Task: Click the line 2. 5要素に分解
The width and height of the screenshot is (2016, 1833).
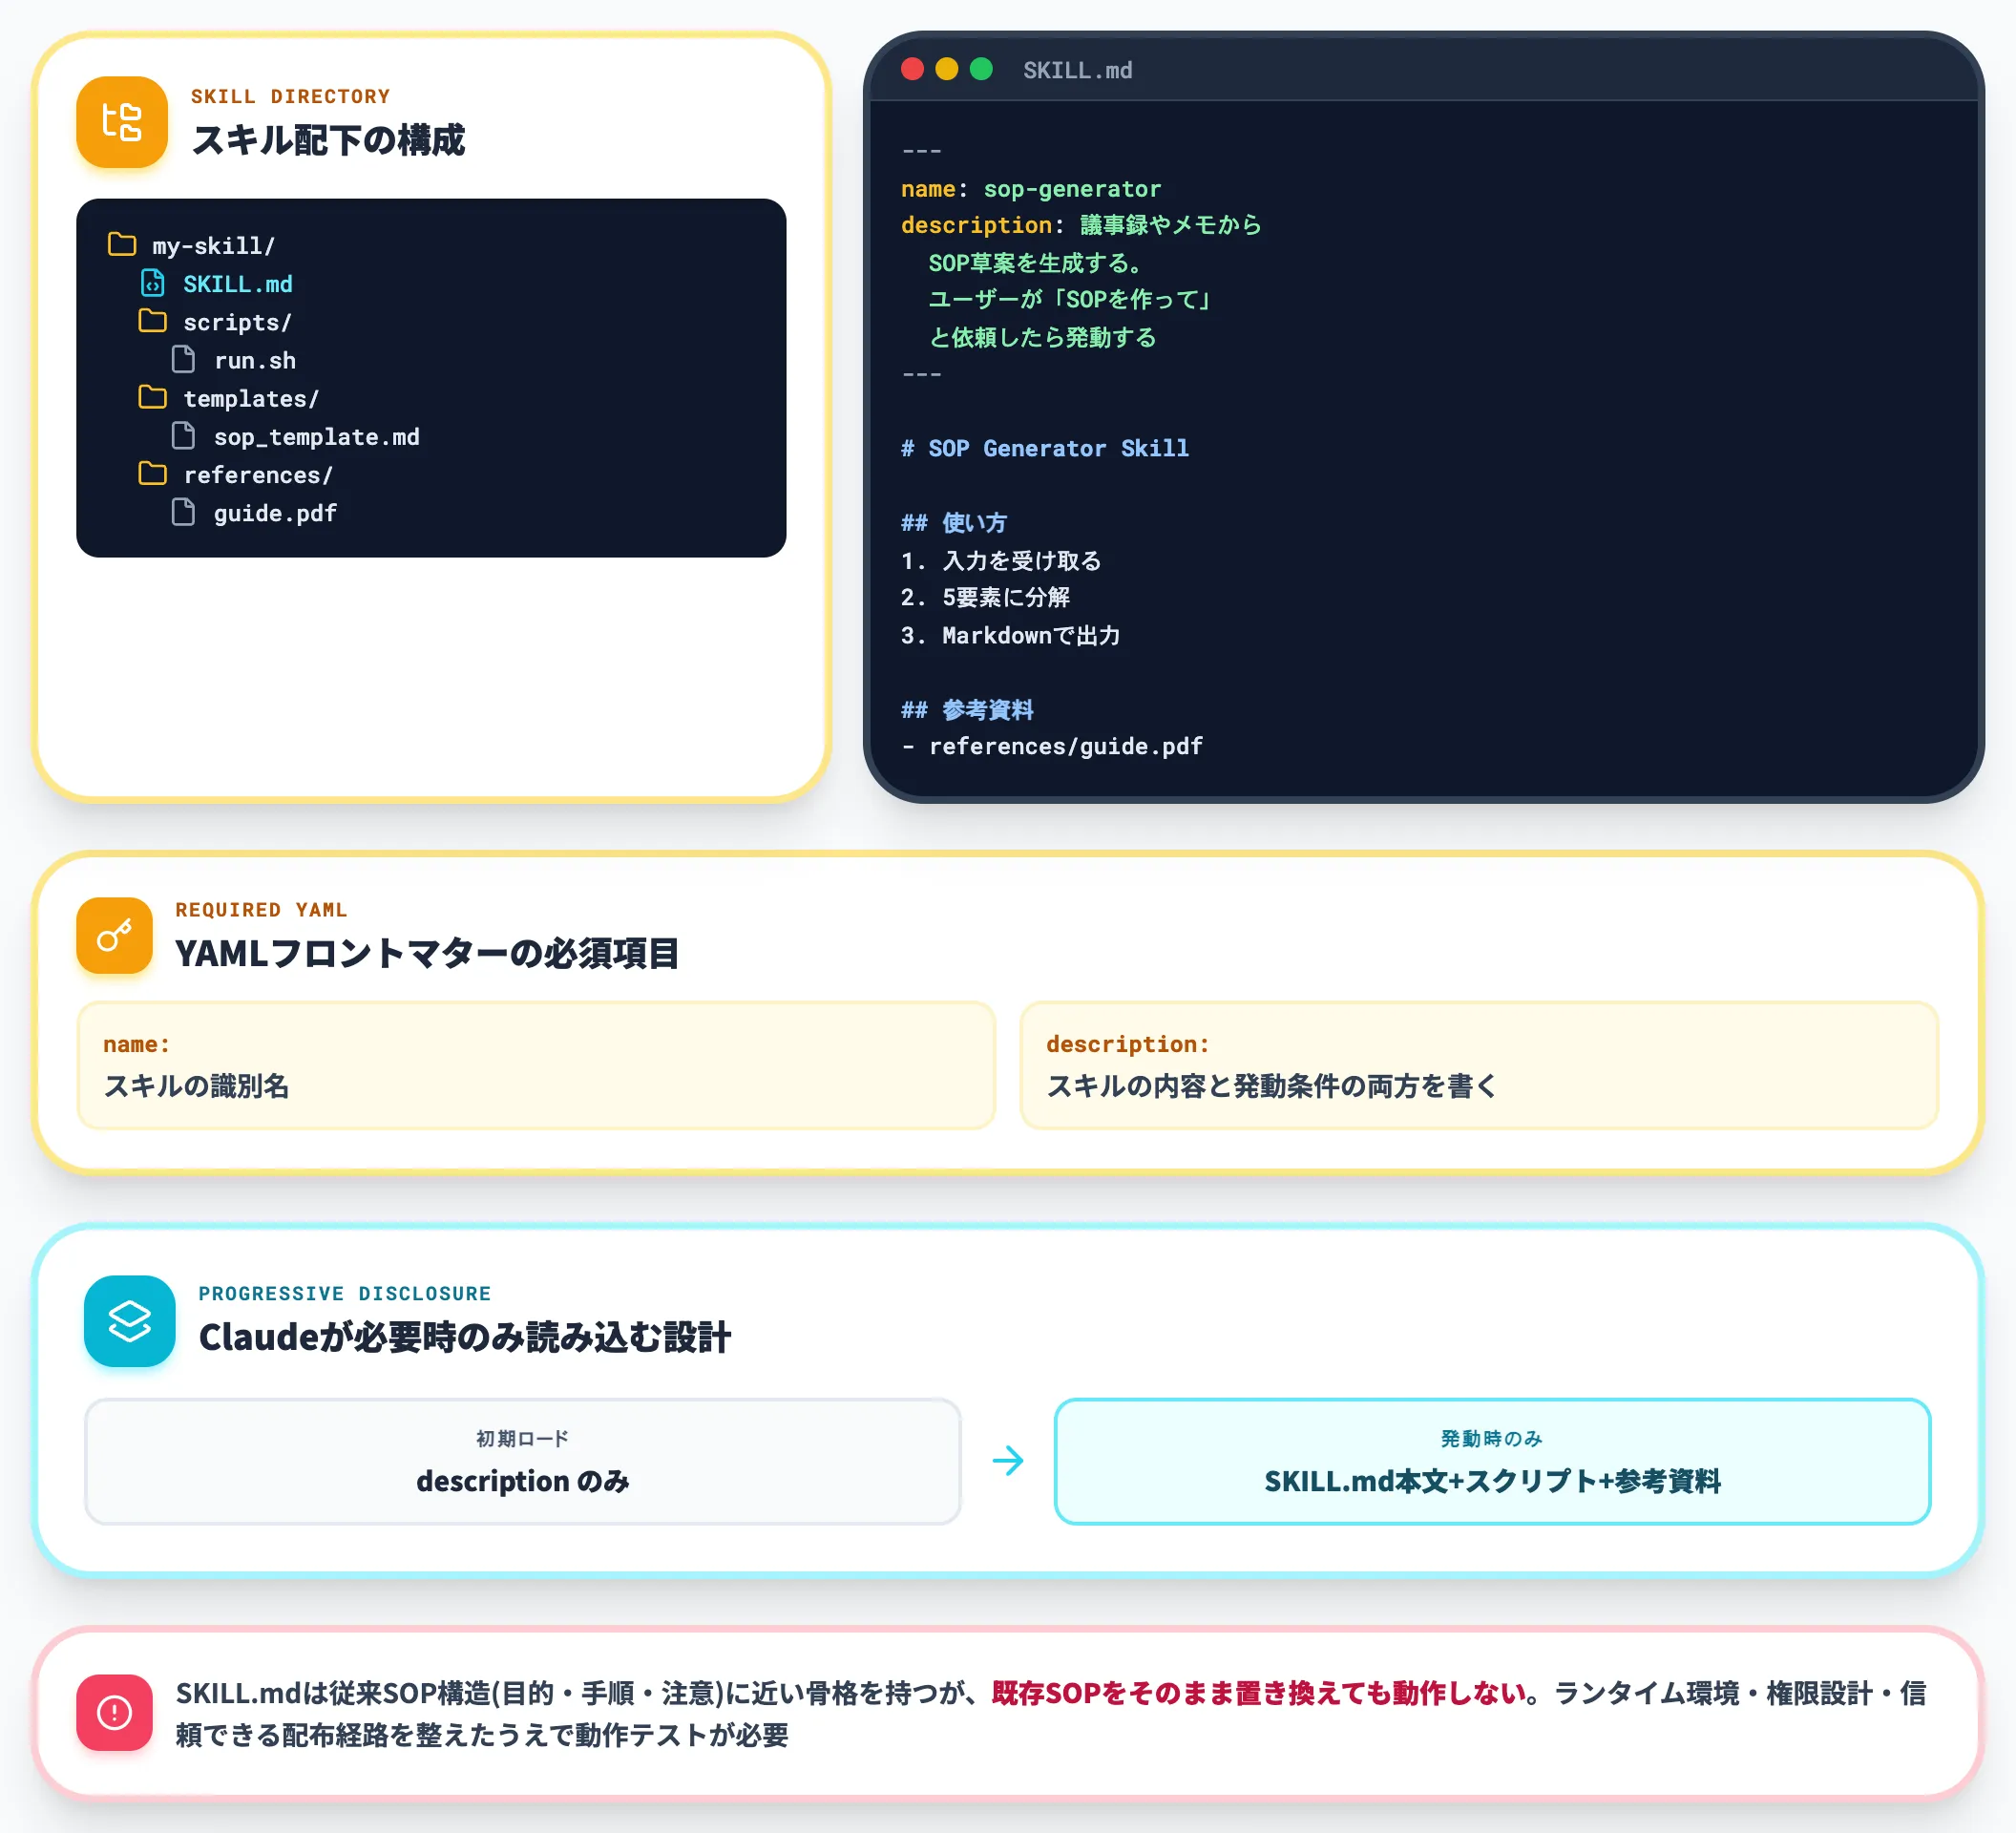Action: point(985,597)
